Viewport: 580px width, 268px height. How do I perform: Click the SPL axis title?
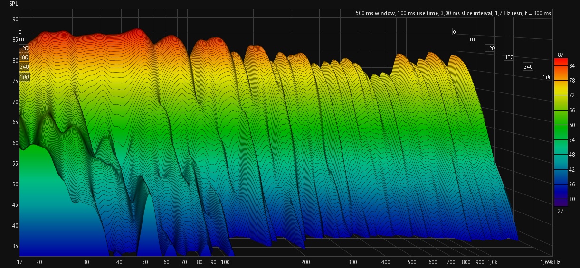pos(14,4)
